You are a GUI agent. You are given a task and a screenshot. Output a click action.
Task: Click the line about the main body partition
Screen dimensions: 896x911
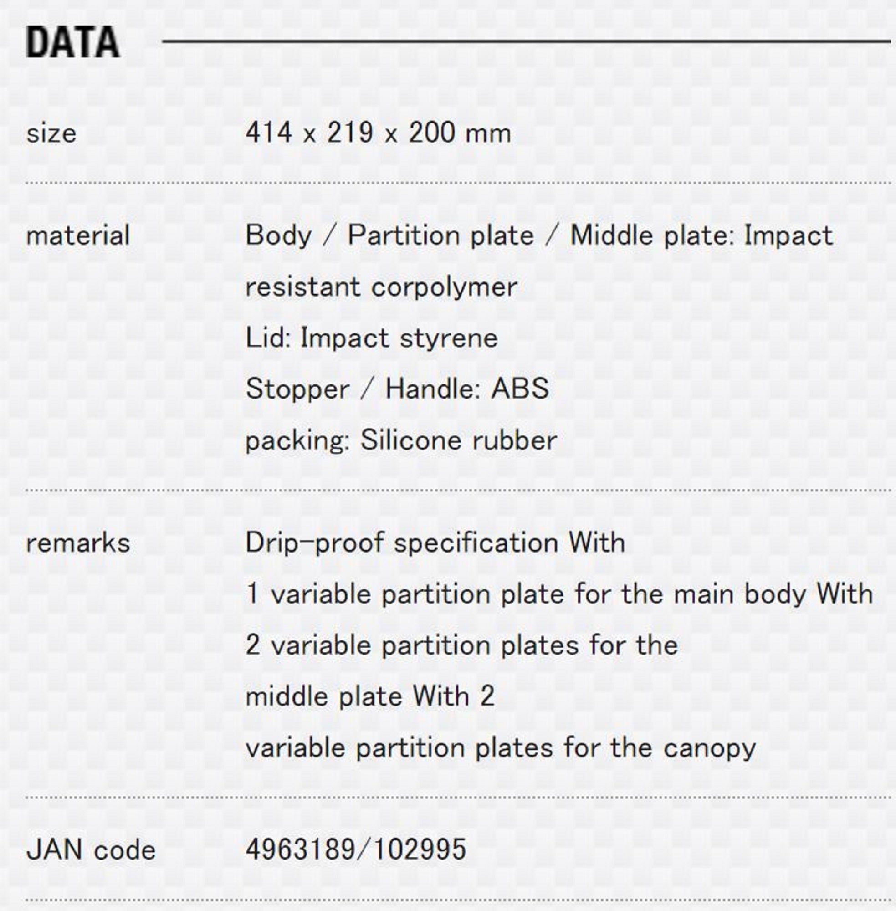(x=559, y=594)
